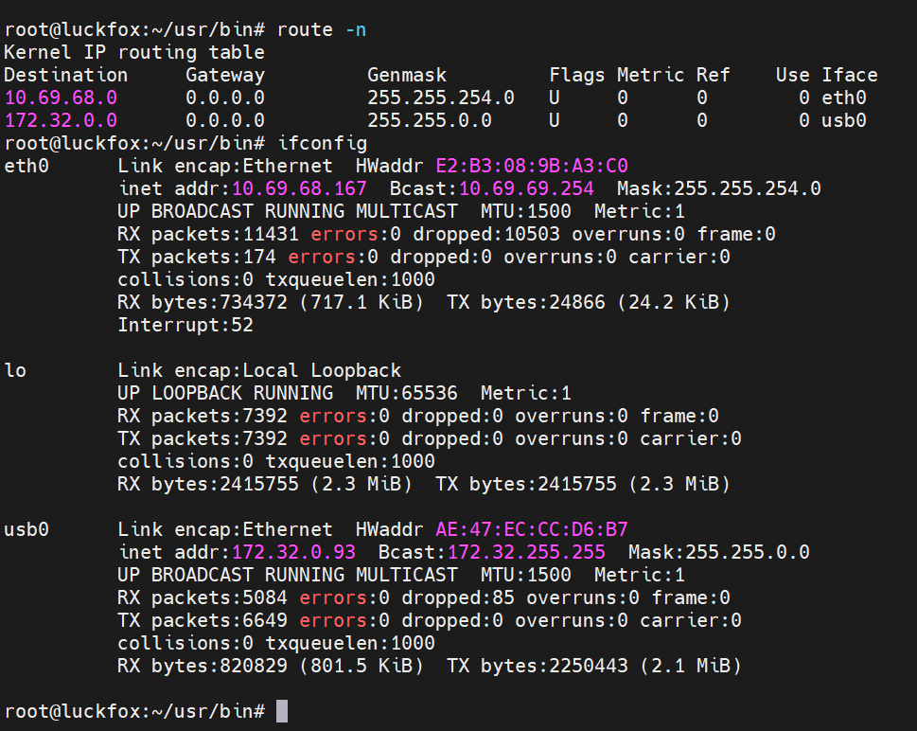Click the 'route -n' command text

pos(322,30)
